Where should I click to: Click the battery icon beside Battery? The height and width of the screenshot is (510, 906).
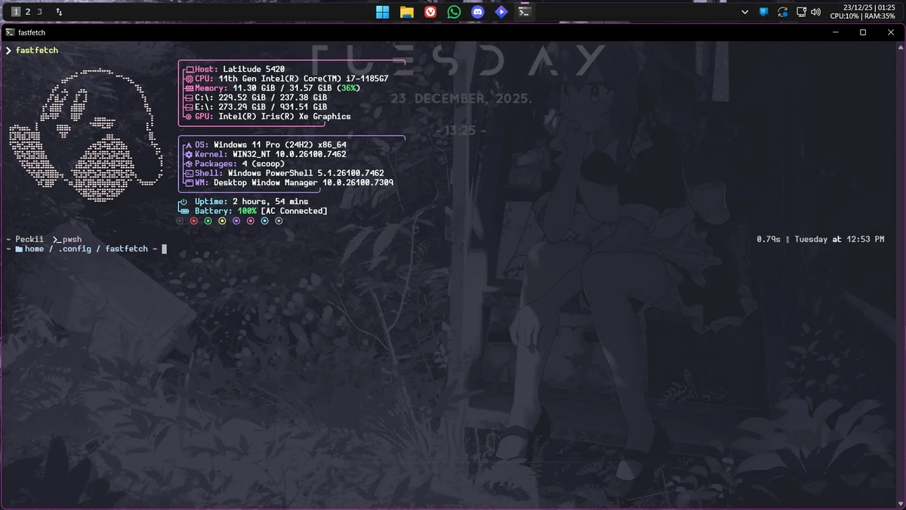click(183, 212)
